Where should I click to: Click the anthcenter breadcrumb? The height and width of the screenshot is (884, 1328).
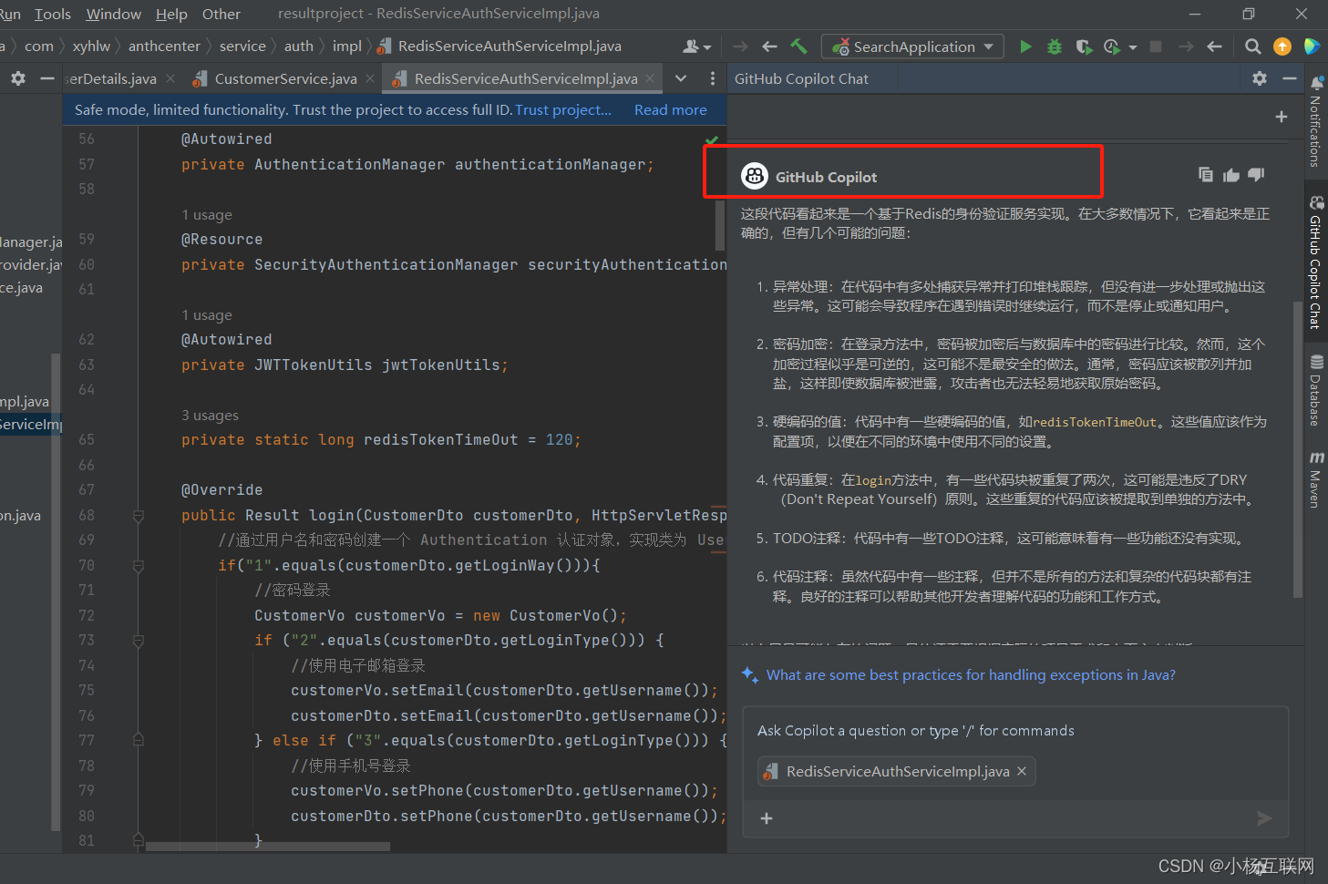point(164,46)
